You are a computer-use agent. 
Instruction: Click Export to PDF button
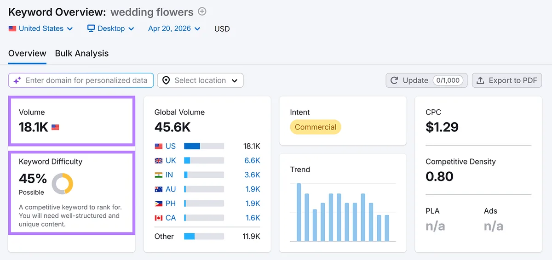click(x=507, y=80)
